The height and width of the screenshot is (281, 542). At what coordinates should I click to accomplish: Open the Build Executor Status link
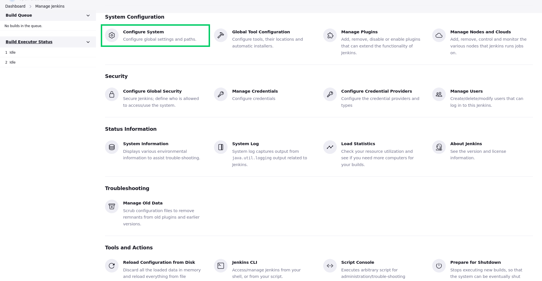(x=29, y=42)
